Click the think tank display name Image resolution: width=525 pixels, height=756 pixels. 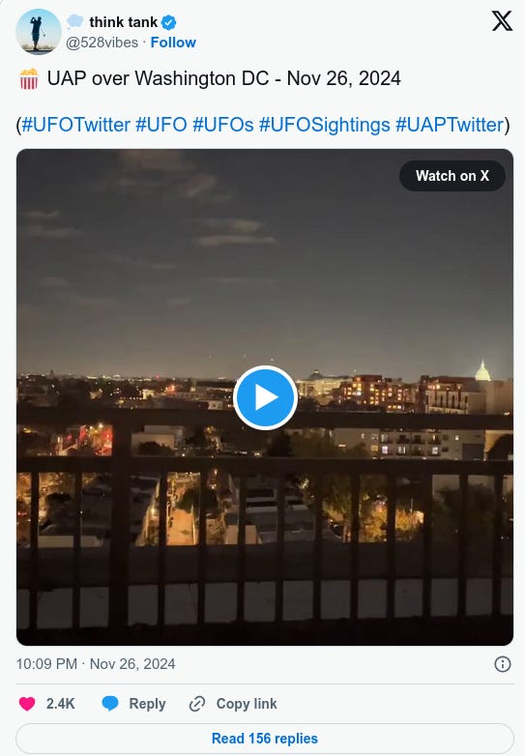(124, 22)
